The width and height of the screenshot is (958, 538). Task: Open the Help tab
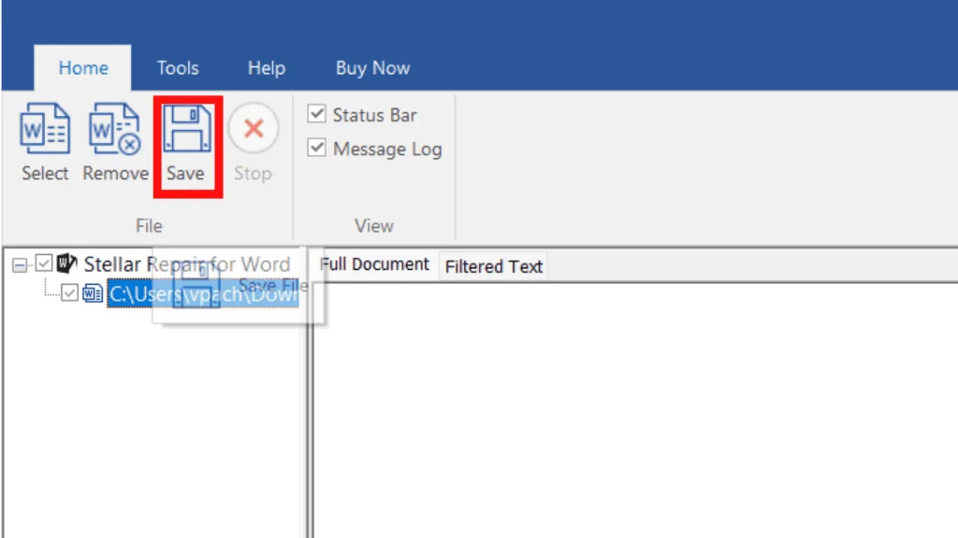click(266, 67)
